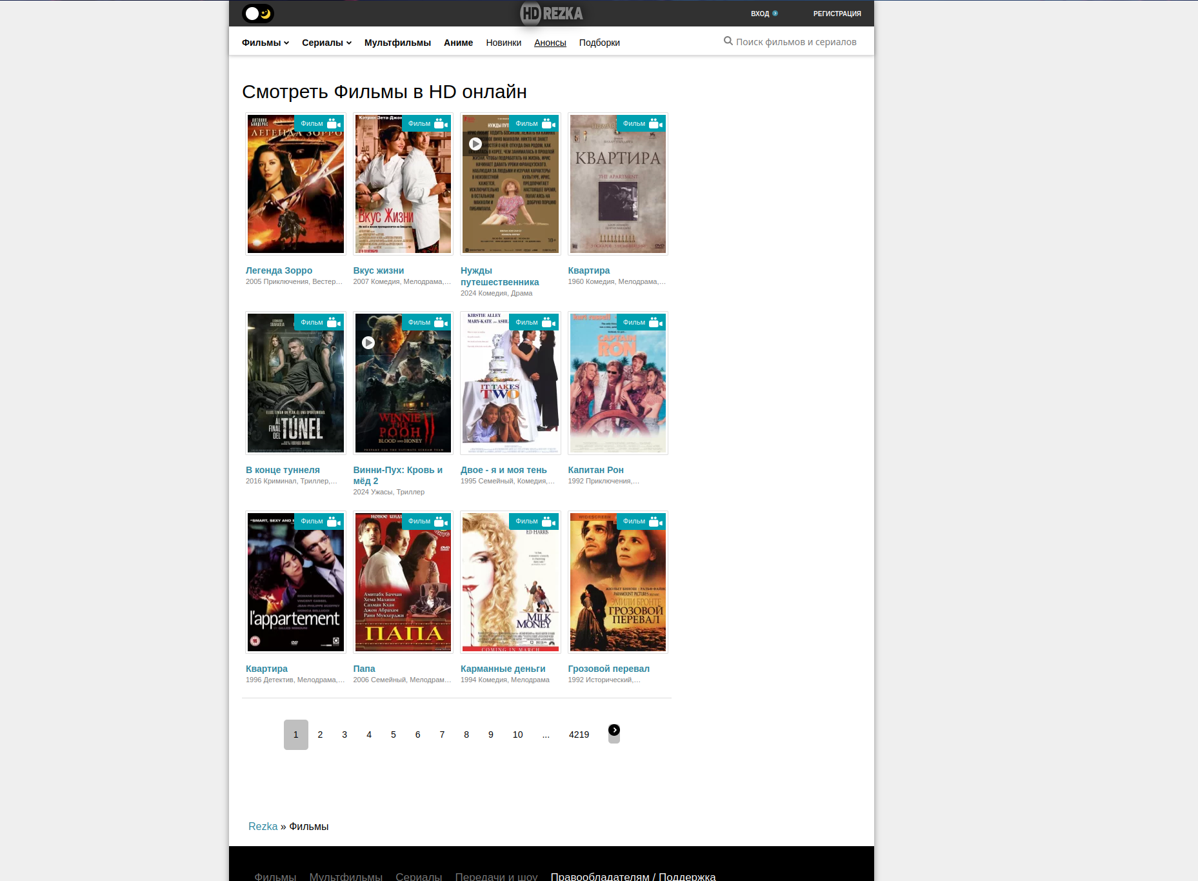Open the footer Передачи и шоу link

point(496,876)
